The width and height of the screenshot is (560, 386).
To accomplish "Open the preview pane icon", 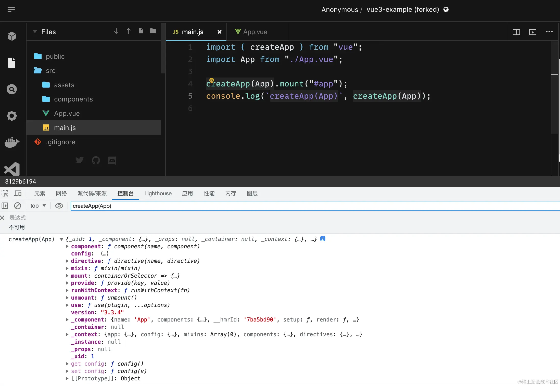I will 533,32.
